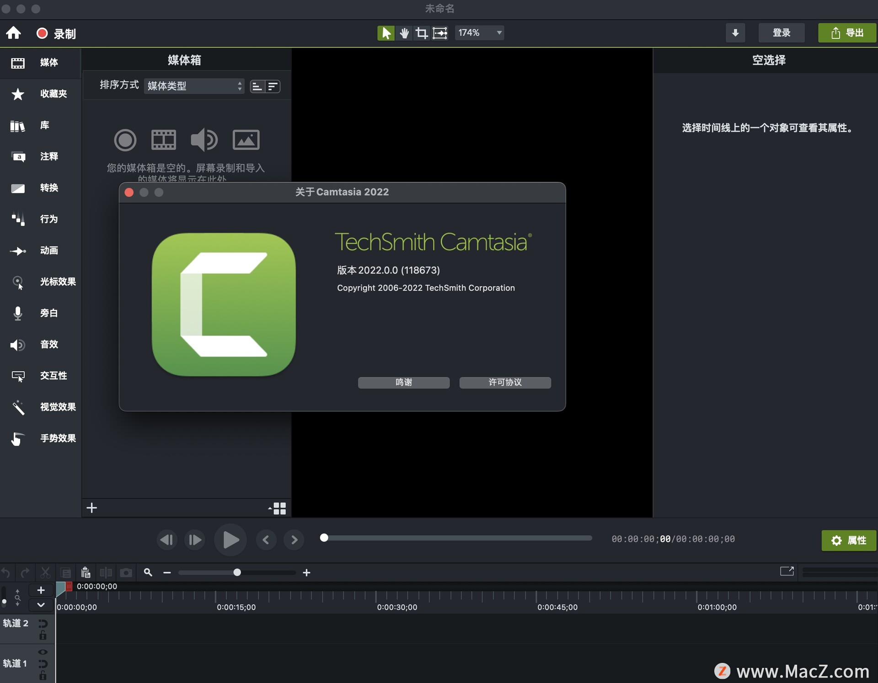878x683 pixels.
Task: Click the split clip icon in timeline toolbar
Action: [x=106, y=572]
